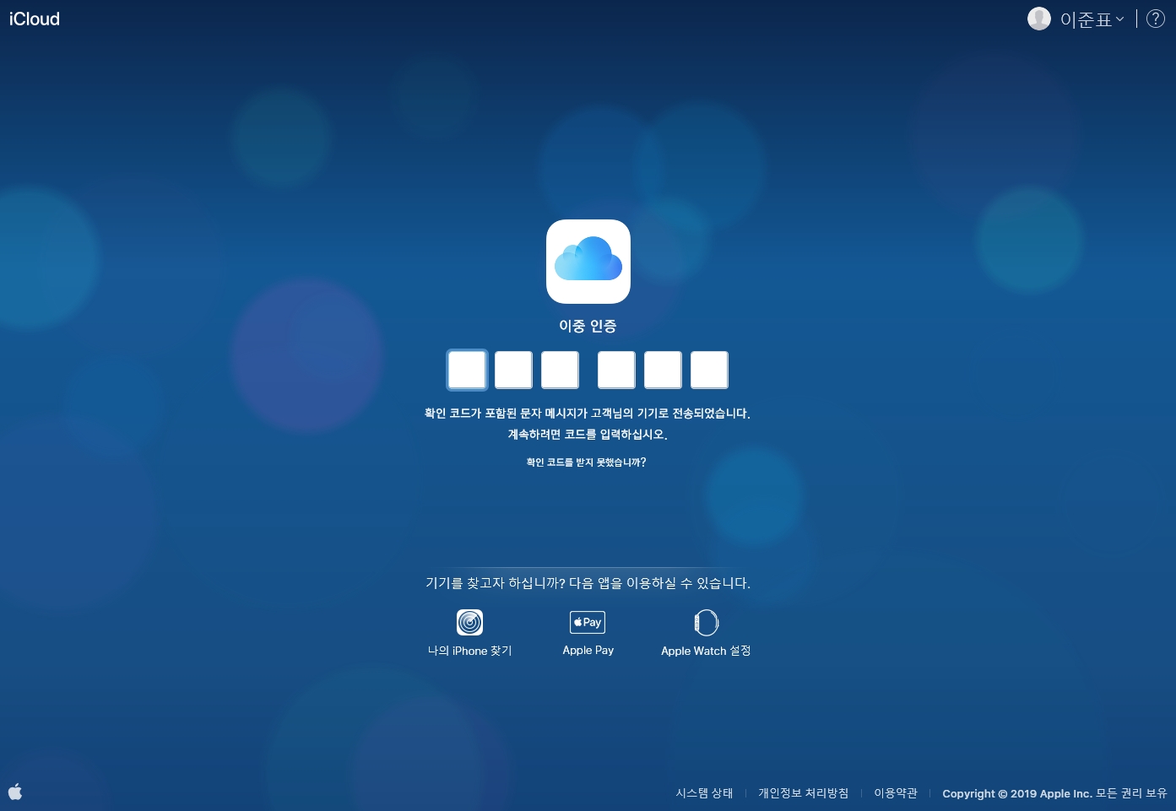
Task: Click the iCloud cloud app icon
Action: pos(588,262)
